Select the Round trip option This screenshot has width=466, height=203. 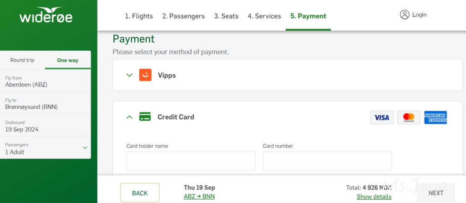[22, 60]
